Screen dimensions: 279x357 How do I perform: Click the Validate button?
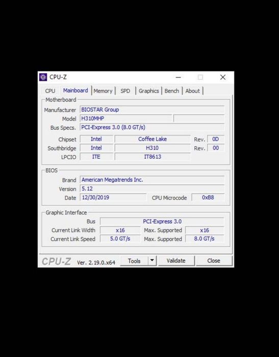[x=176, y=261]
